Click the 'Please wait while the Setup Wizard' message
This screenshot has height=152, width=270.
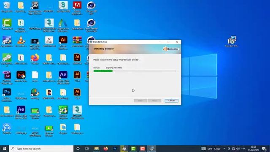(116, 60)
